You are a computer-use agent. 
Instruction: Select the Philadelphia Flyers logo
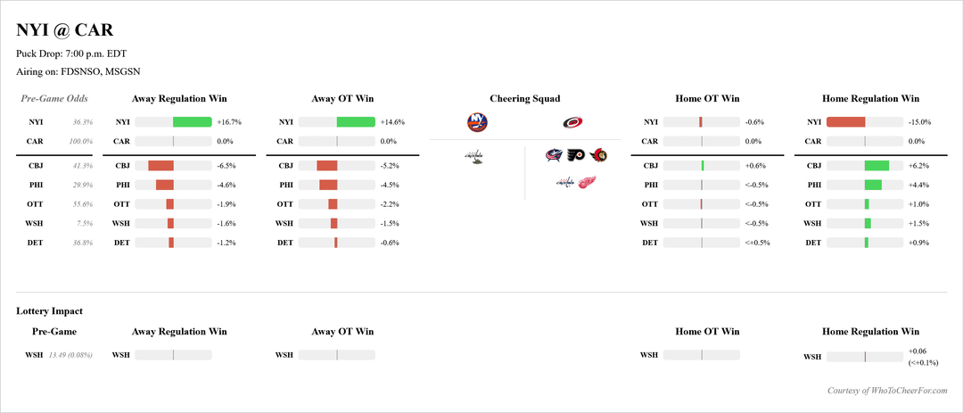[576, 156]
